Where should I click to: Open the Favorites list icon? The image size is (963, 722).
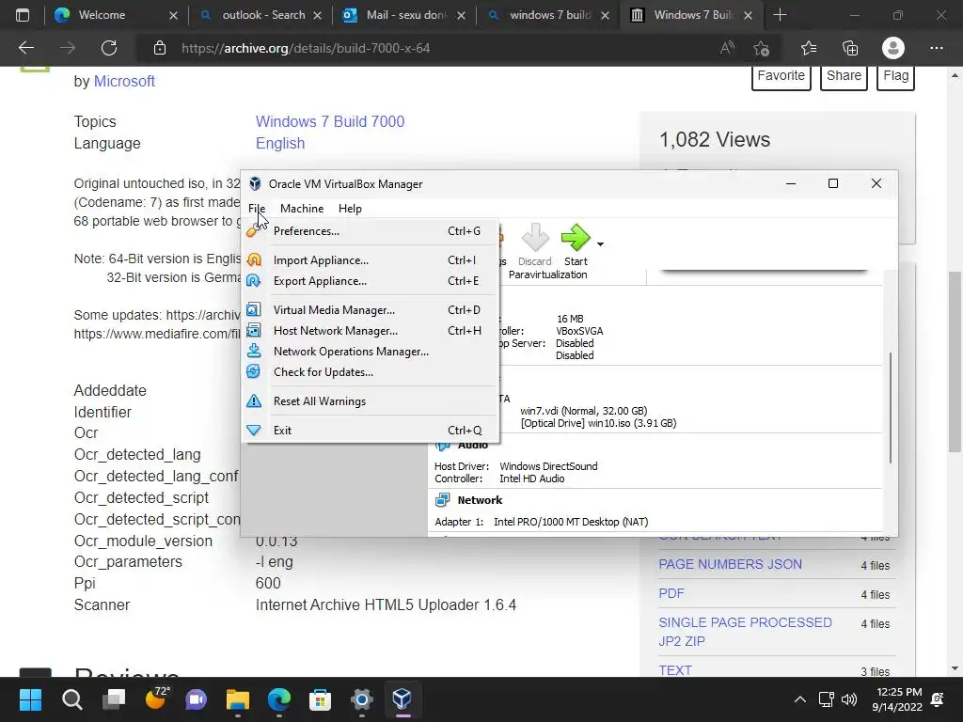(x=809, y=49)
